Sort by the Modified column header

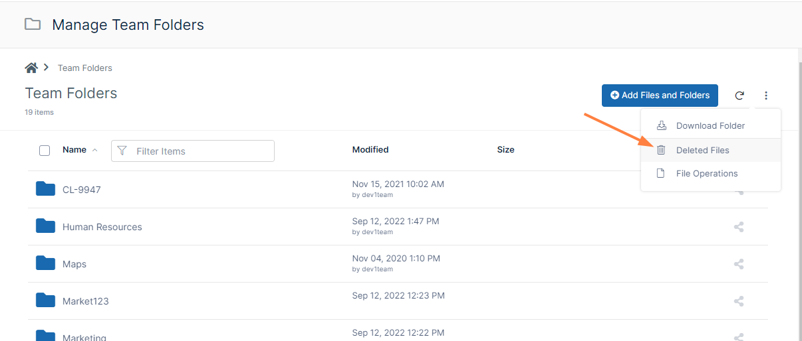pos(370,150)
